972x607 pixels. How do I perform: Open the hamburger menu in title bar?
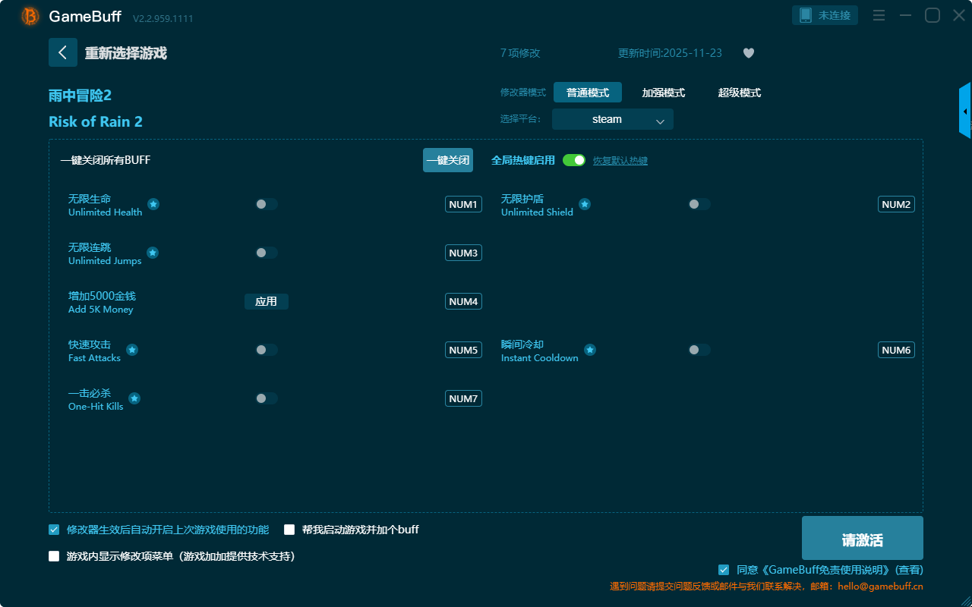(879, 15)
